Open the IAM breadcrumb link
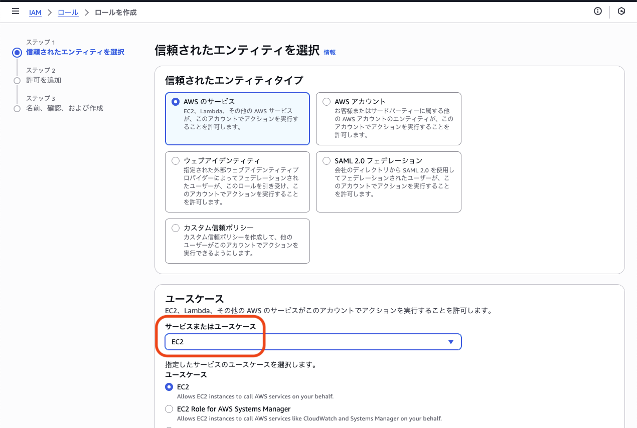The image size is (637, 428). point(35,12)
